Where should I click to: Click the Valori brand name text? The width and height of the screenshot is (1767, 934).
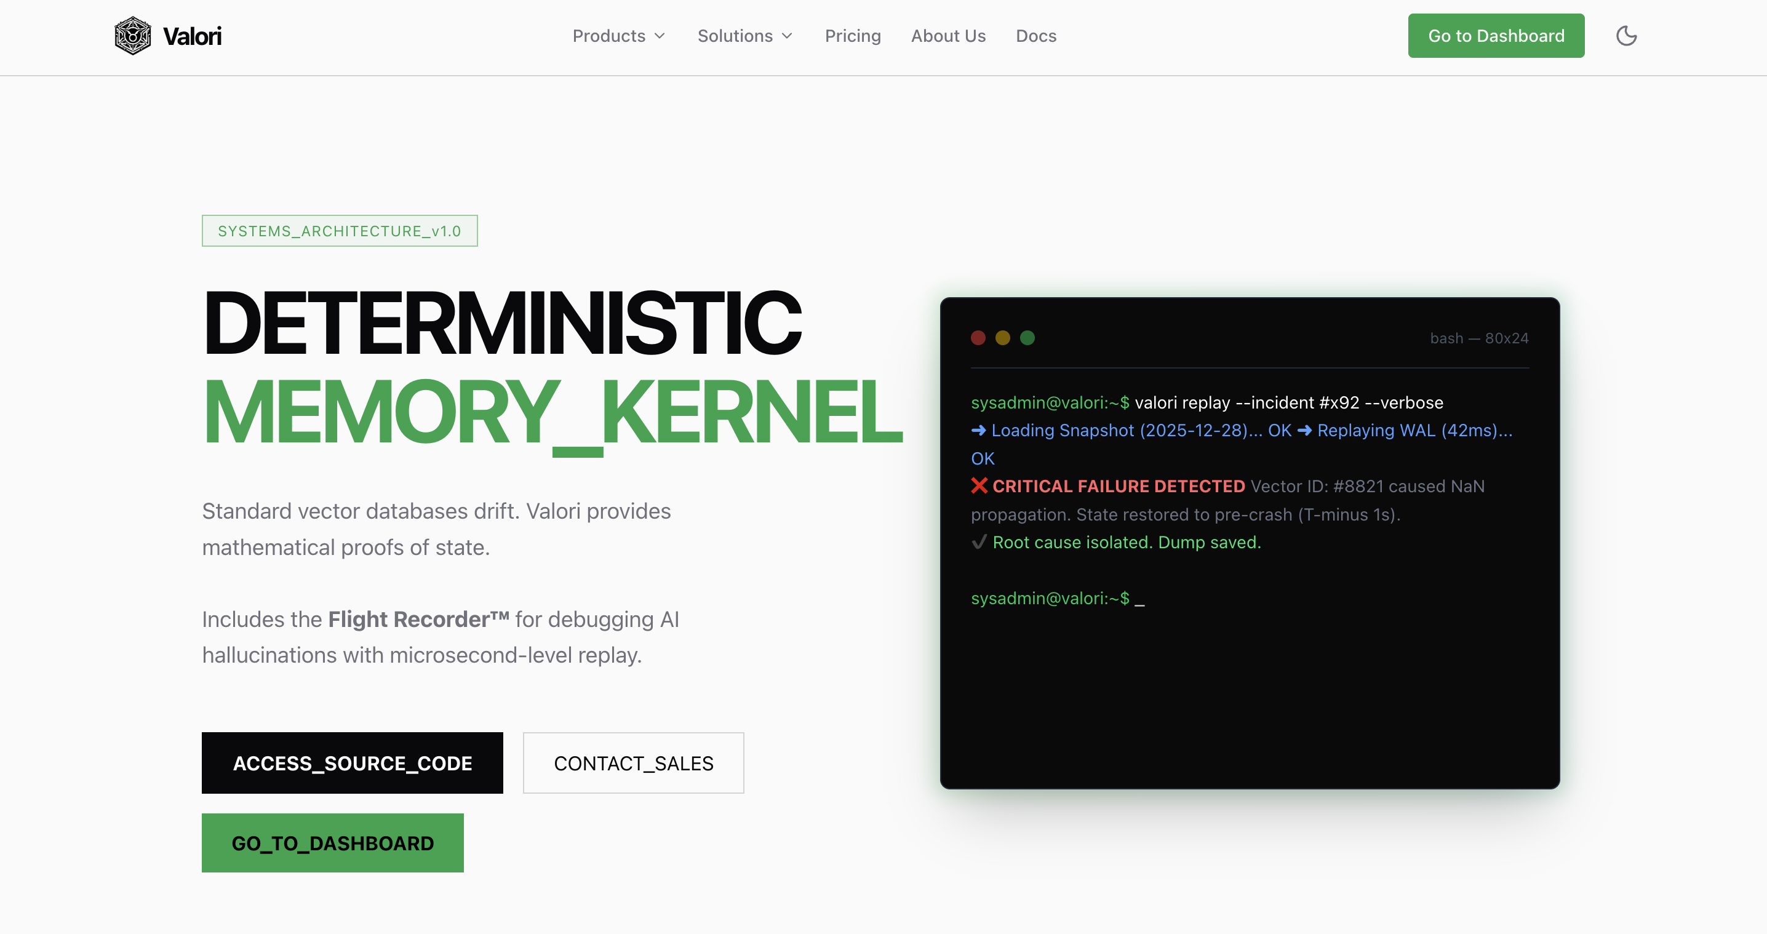192,36
